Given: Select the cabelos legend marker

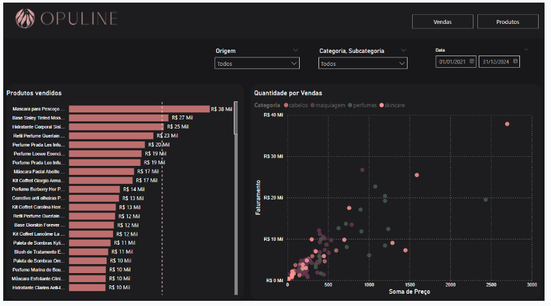Looking at the screenshot, I should pos(286,105).
